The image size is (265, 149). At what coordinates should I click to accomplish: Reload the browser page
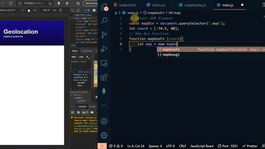[x=10, y=3]
